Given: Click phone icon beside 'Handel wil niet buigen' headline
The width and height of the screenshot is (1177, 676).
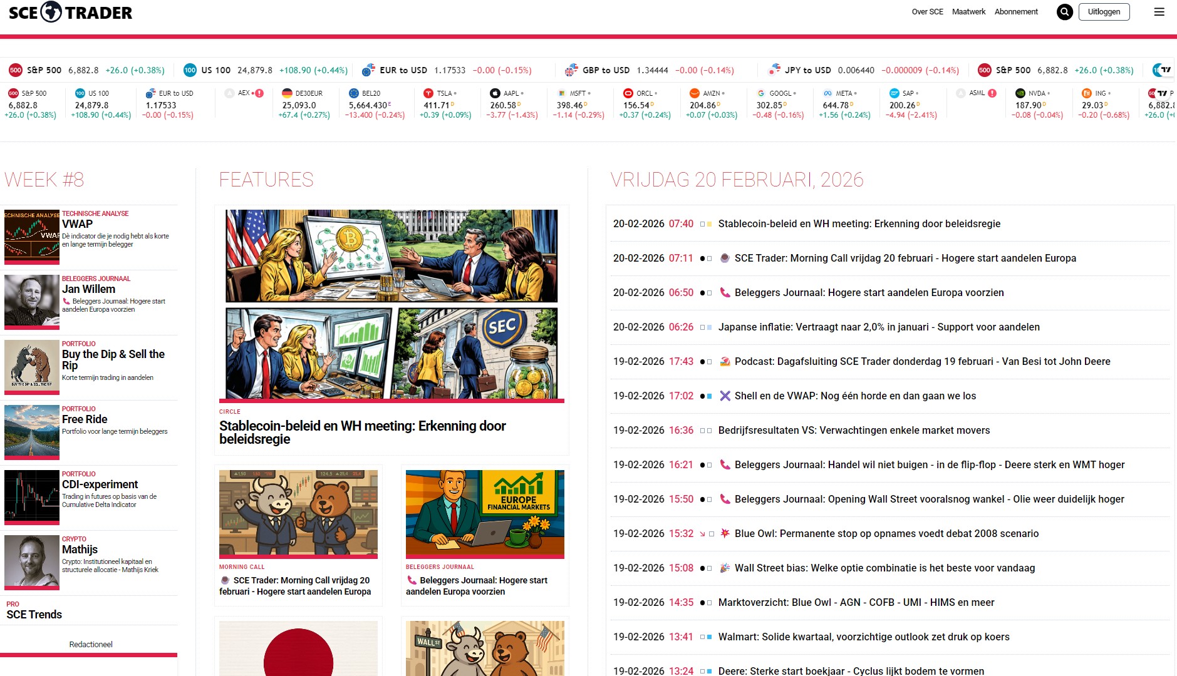Looking at the screenshot, I should pyautogui.click(x=725, y=464).
